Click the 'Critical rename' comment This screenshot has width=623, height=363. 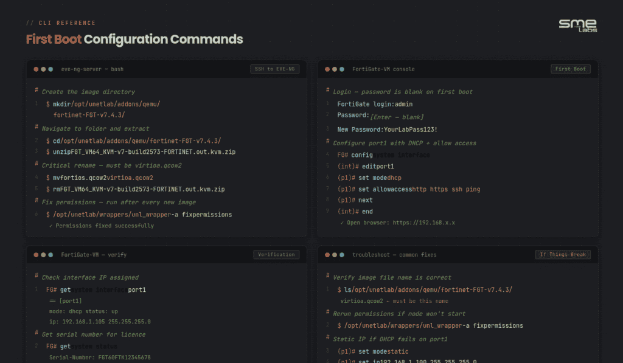point(111,165)
